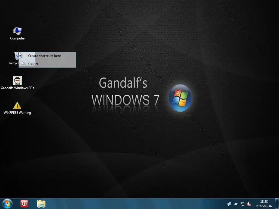The width and height of the screenshot is (279, 209).
Task: Open the two-computers network tray icon
Action: (x=229, y=204)
